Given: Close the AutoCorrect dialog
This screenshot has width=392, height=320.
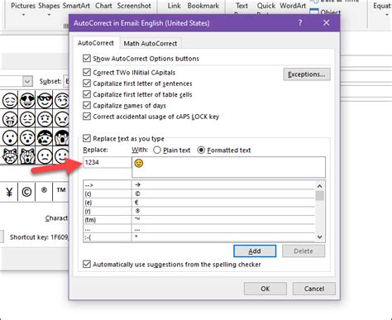Looking at the screenshot, I should [x=326, y=23].
